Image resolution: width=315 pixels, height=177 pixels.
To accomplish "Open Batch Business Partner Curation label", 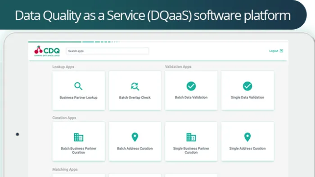I will (79, 150).
